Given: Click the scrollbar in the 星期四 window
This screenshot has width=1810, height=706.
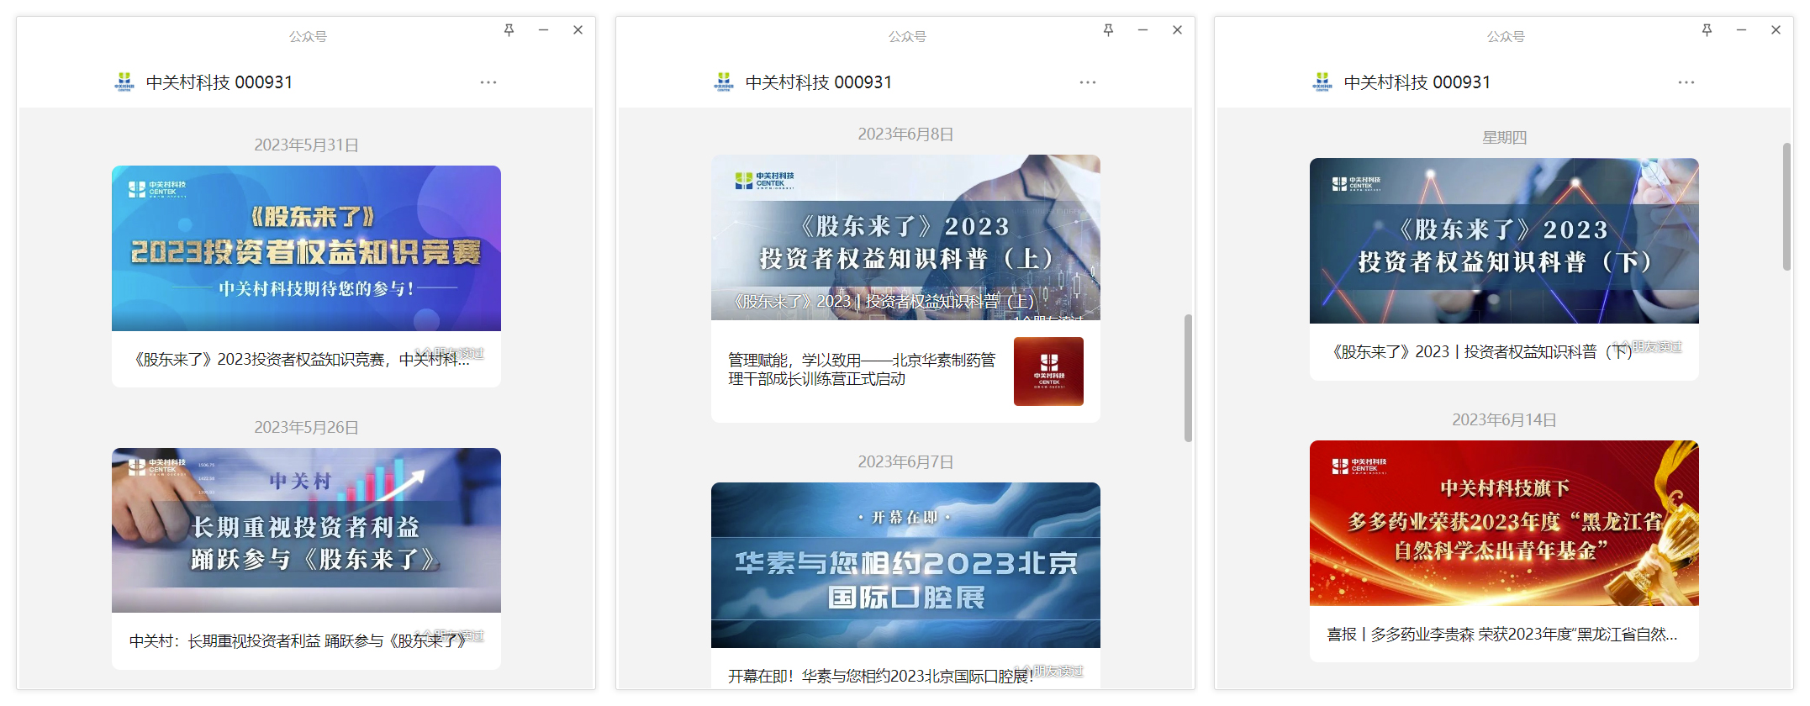Looking at the screenshot, I should click(x=1786, y=206).
